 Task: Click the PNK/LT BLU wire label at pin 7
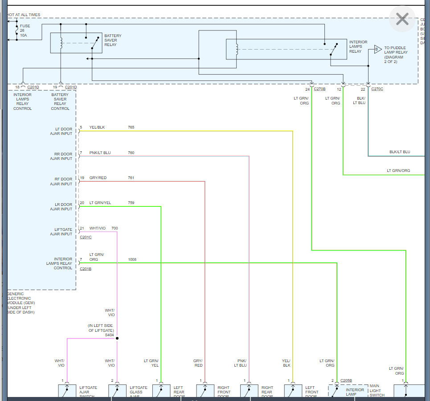tap(100, 153)
